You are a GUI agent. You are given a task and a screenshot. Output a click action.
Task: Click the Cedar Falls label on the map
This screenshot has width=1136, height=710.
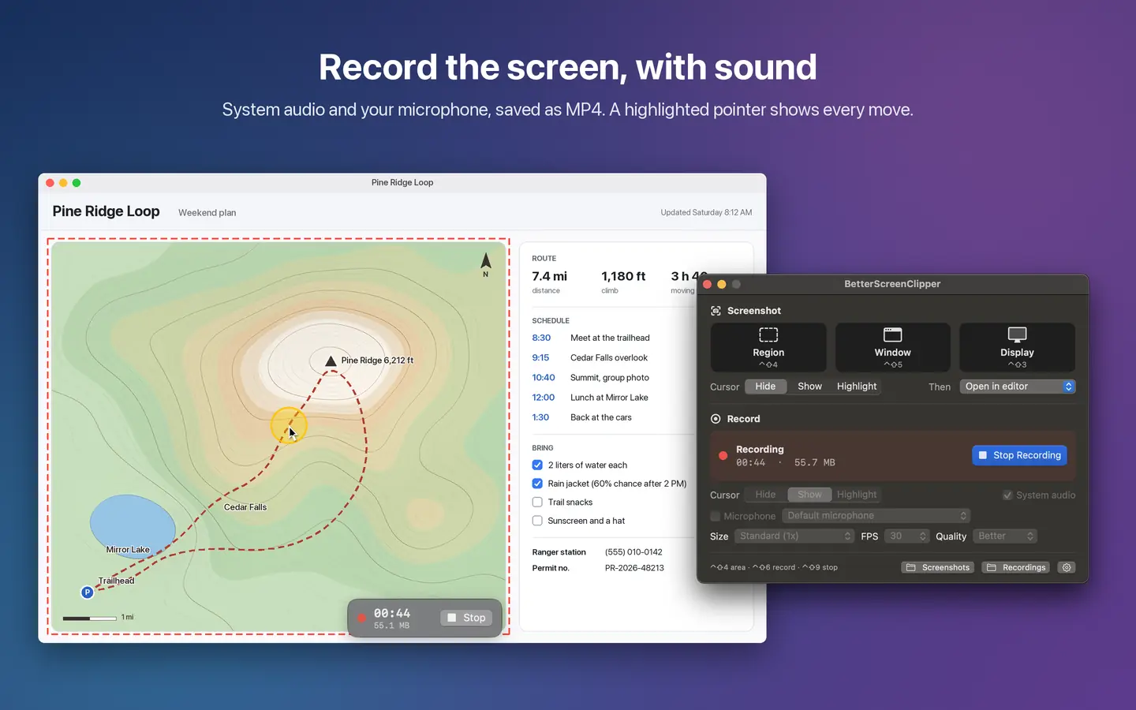[x=245, y=507]
